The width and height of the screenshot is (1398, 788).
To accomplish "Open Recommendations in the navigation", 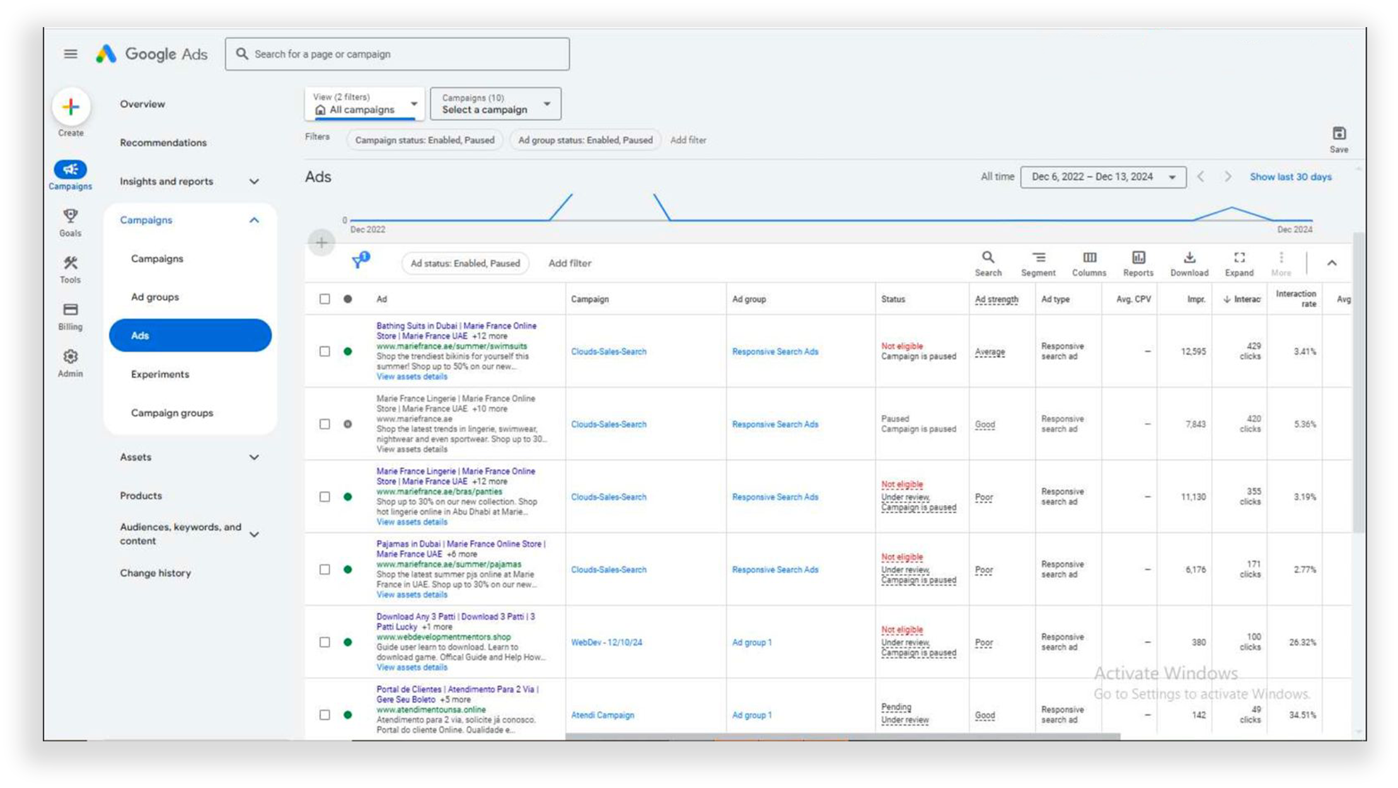I will pos(163,142).
